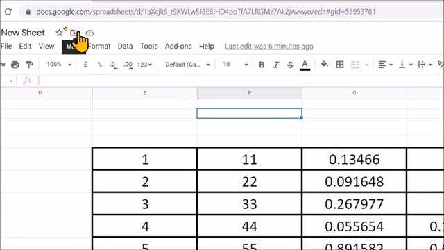Expand the name box dropdown arrow

(11, 81)
